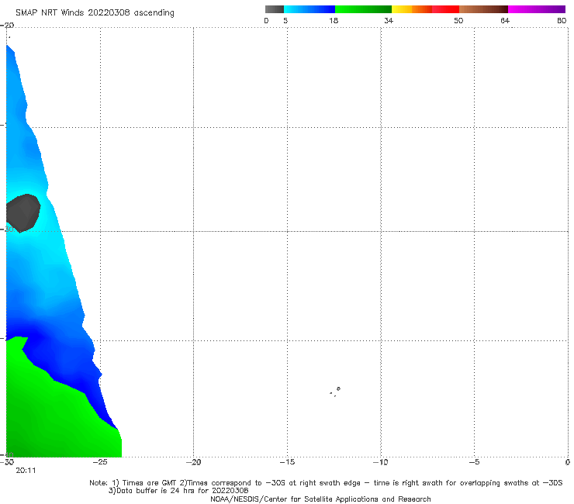Screen dimensions: 574x504
Task: Click the longitude label '-15'
Action: pos(287,462)
